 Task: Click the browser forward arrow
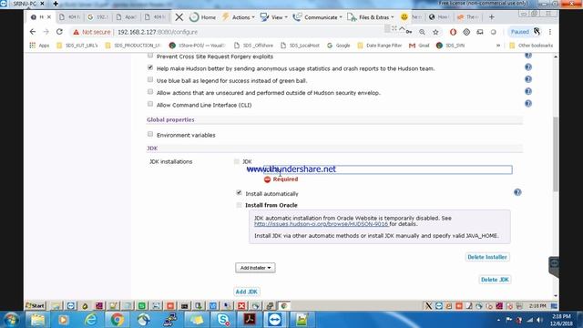[x=46, y=32]
